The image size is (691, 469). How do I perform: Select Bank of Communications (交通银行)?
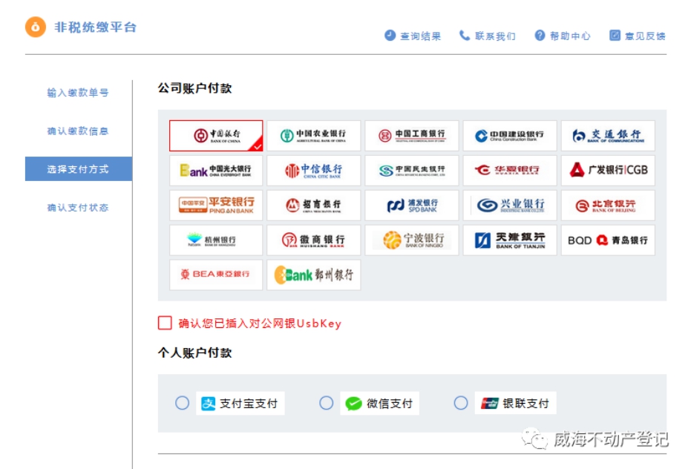[607, 136]
